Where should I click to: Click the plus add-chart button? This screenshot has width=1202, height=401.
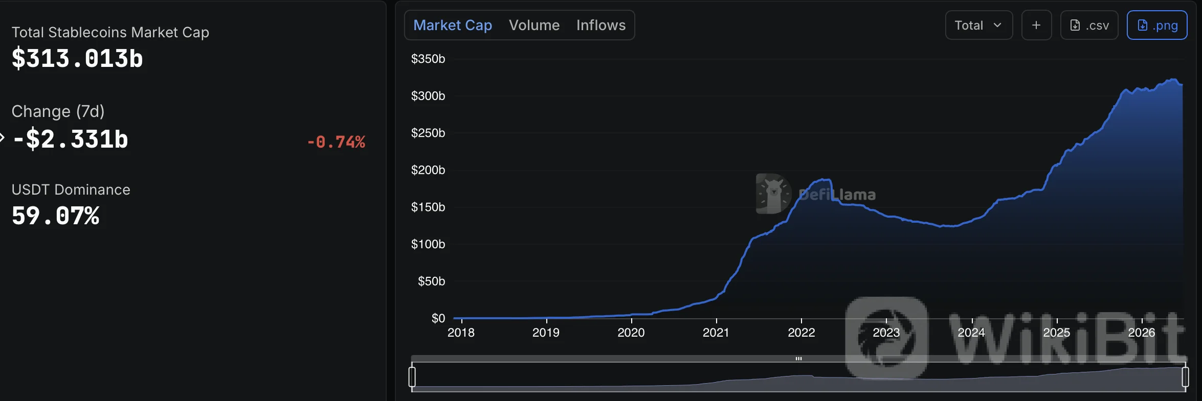coord(1036,25)
